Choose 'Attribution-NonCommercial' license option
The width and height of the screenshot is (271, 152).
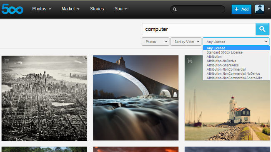click(236, 69)
